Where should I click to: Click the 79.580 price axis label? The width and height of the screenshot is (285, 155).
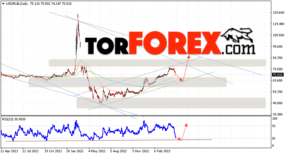[x=277, y=69]
